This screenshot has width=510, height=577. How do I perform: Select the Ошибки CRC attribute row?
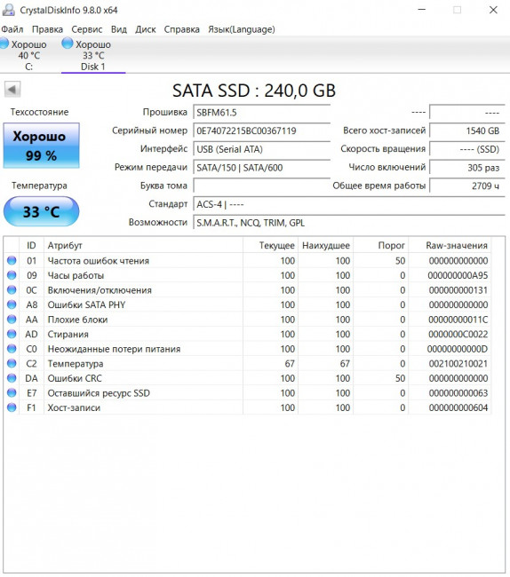(x=248, y=378)
